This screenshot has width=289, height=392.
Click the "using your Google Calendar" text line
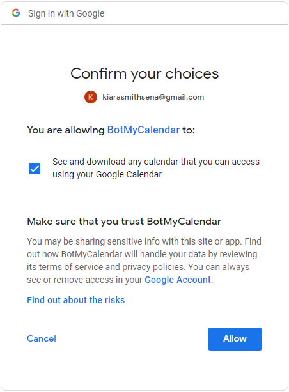click(107, 174)
